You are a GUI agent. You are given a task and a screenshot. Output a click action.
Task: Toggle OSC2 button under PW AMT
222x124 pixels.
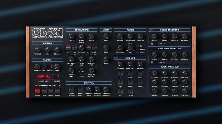point(140,83)
